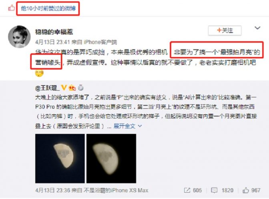Click the emoji face below post text
The height and width of the screenshot is (199, 269).
[x=39, y=73]
